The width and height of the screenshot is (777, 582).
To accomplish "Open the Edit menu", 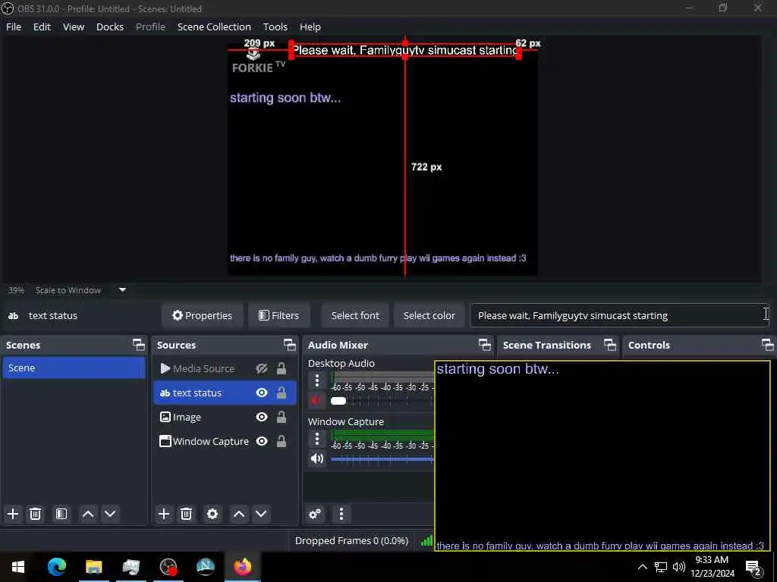I will 42,27.
